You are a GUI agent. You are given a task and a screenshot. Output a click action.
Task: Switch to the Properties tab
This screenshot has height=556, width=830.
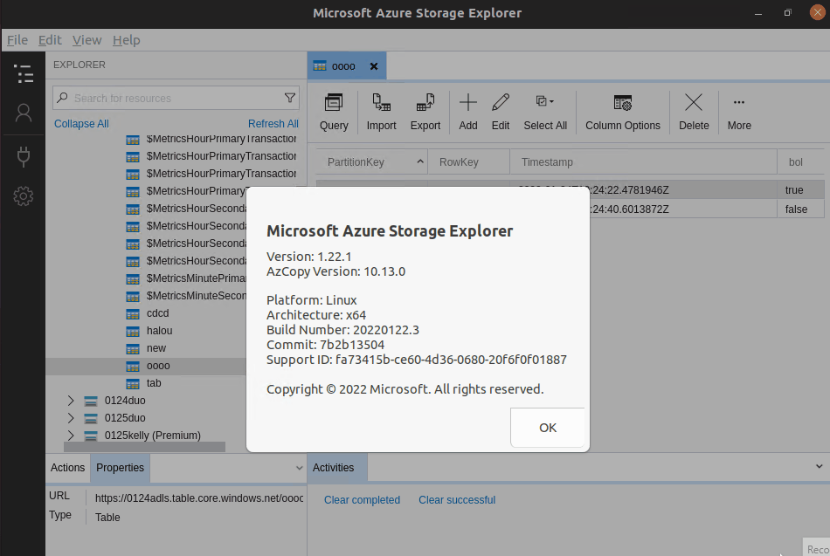121,468
